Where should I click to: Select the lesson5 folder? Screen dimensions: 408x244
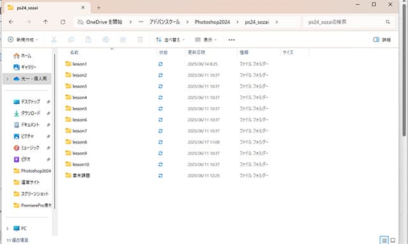click(x=76, y=108)
